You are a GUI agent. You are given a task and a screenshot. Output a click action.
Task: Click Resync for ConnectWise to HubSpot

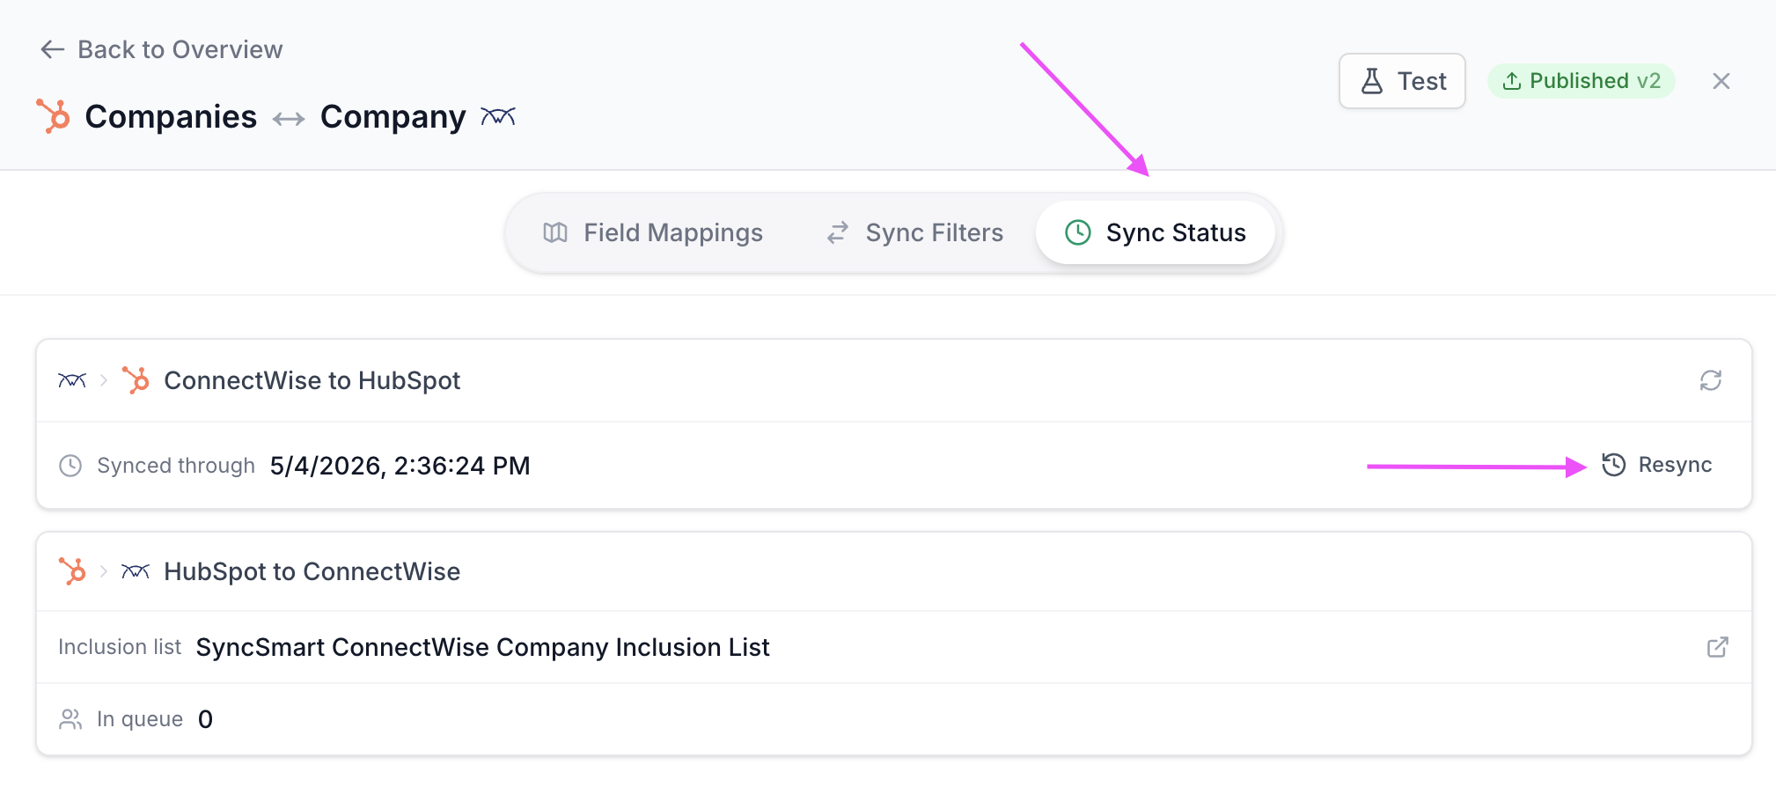[1657, 465]
